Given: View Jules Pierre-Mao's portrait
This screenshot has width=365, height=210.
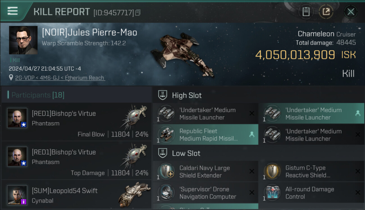Looking at the screenshot, I should (23, 40).
